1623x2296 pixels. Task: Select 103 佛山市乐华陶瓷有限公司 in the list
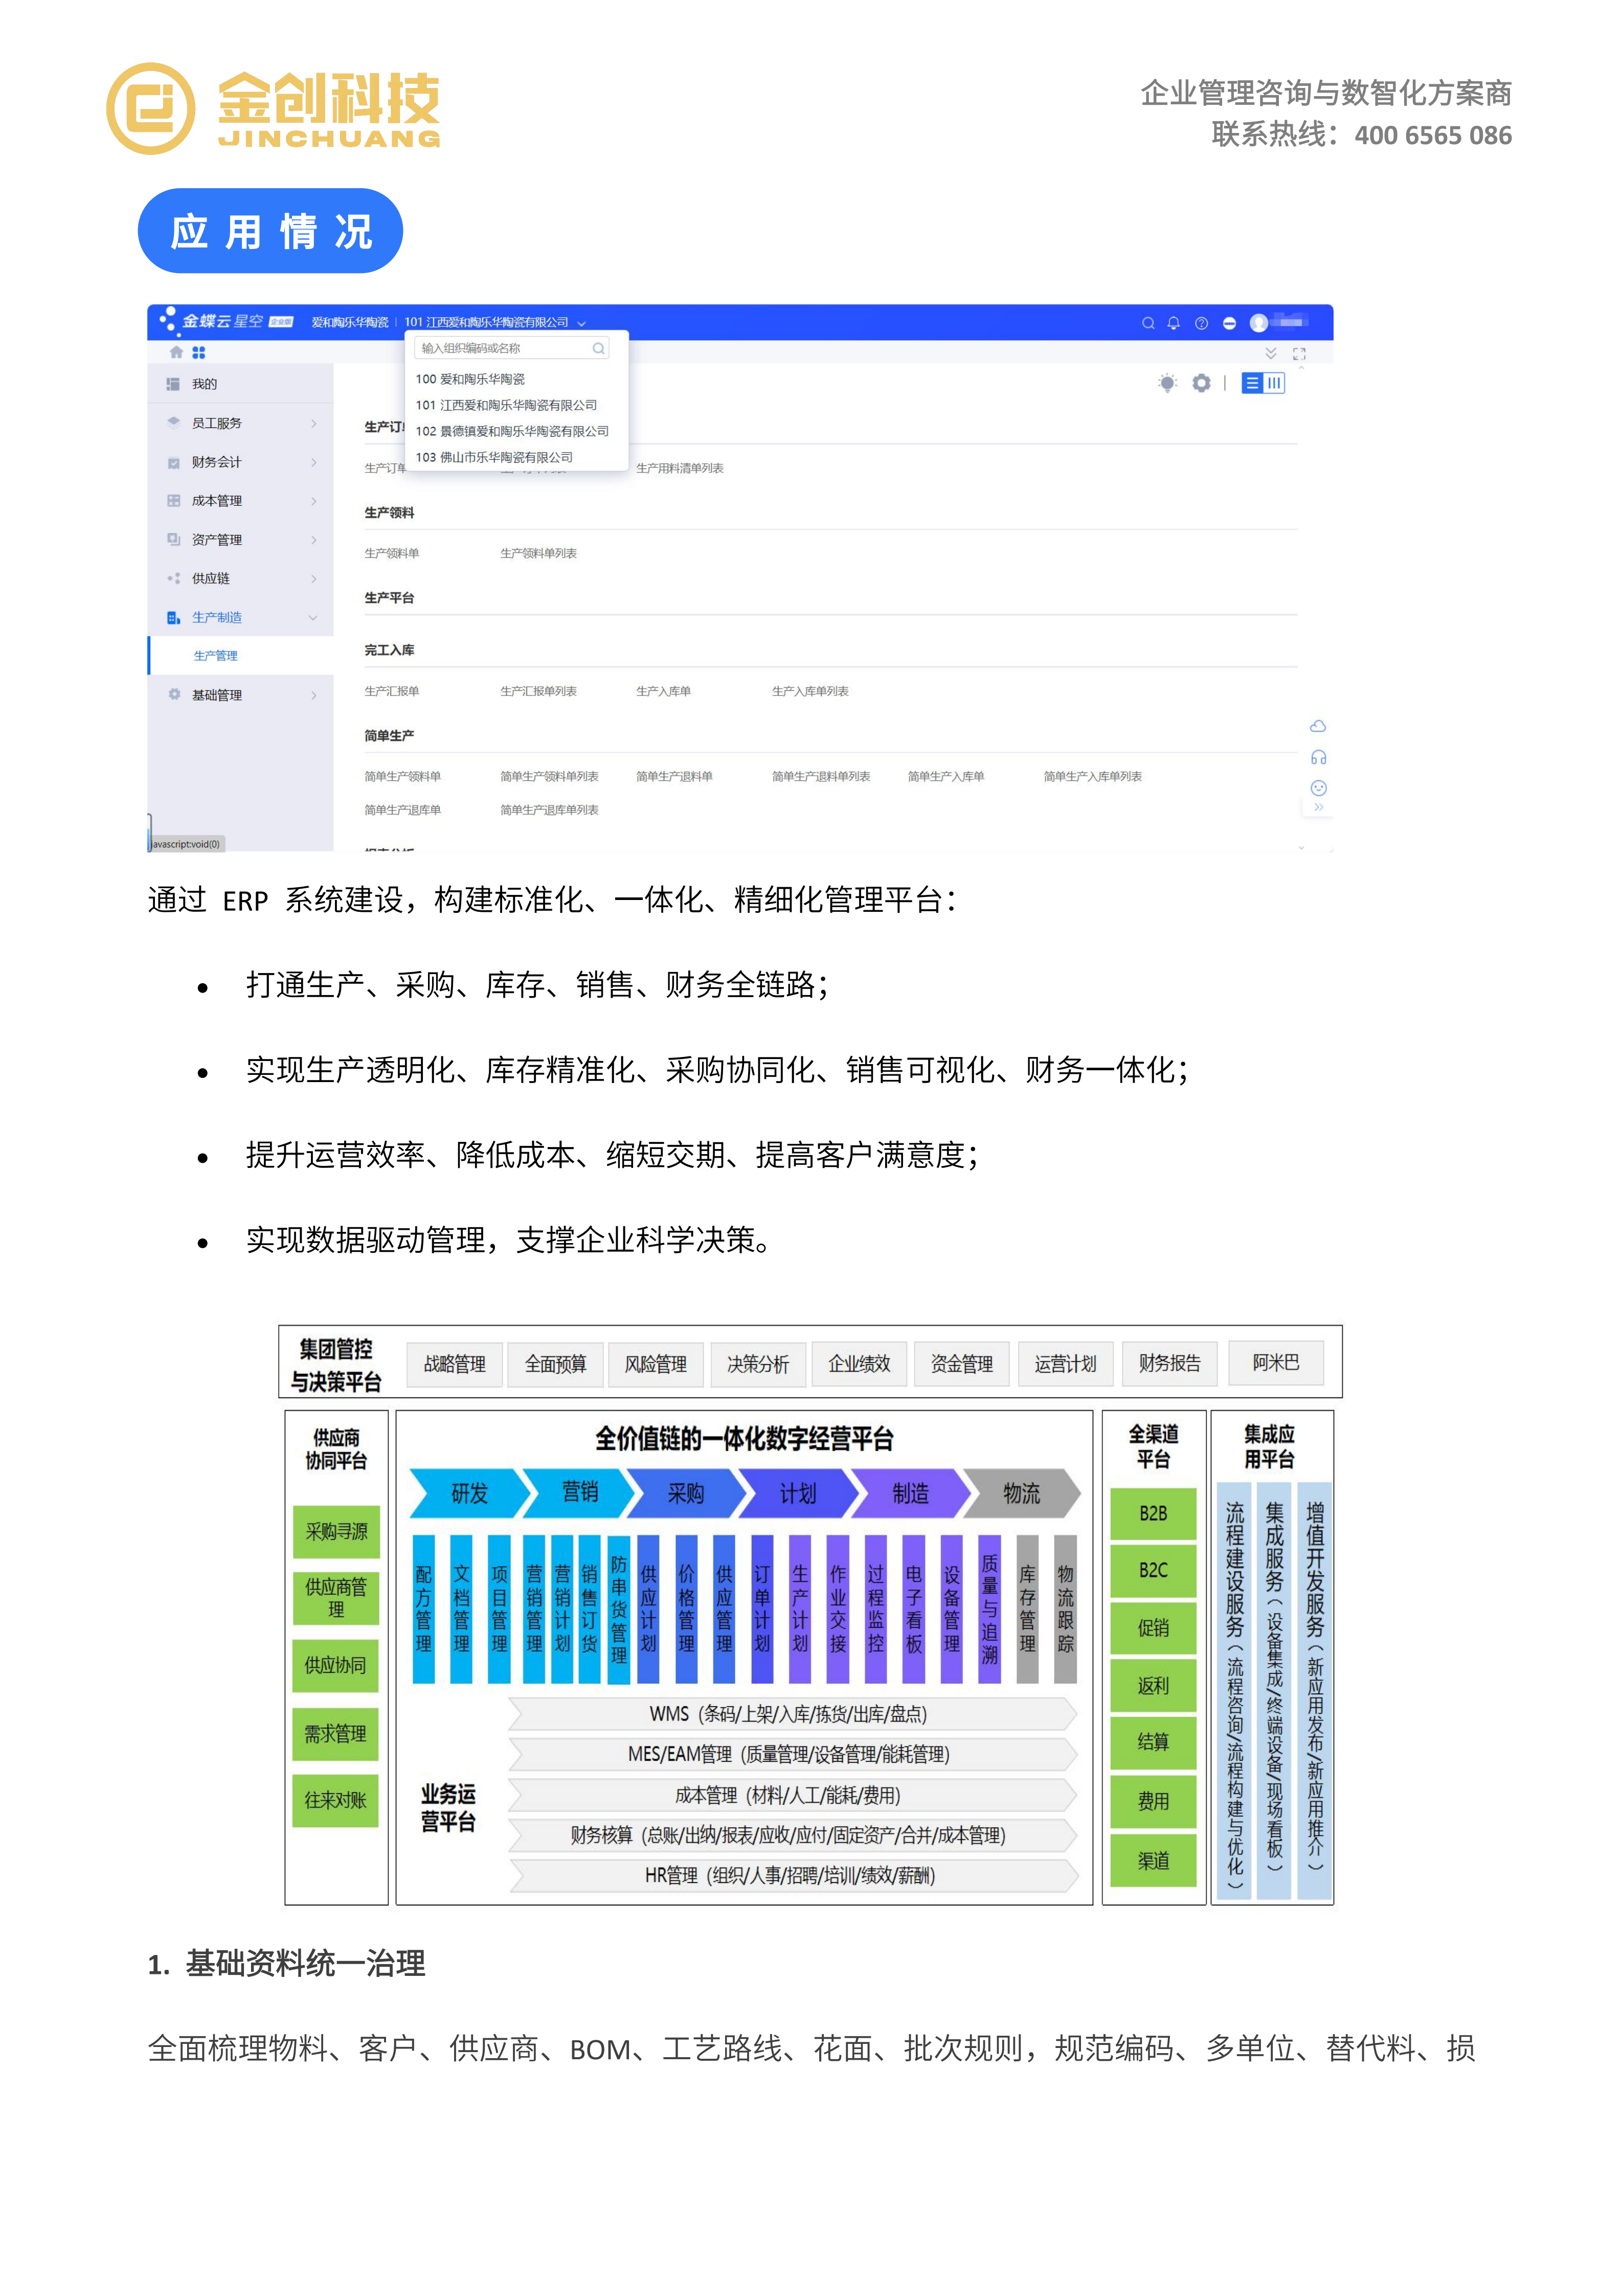click(494, 457)
